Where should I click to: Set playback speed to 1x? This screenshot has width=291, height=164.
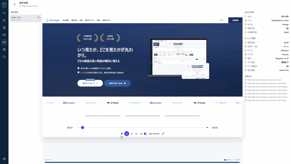point(127,133)
